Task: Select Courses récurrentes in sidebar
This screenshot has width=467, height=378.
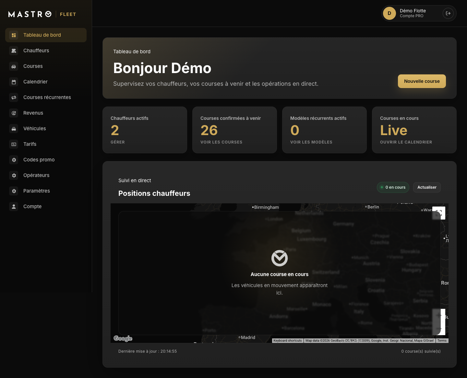Action: (46, 97)
